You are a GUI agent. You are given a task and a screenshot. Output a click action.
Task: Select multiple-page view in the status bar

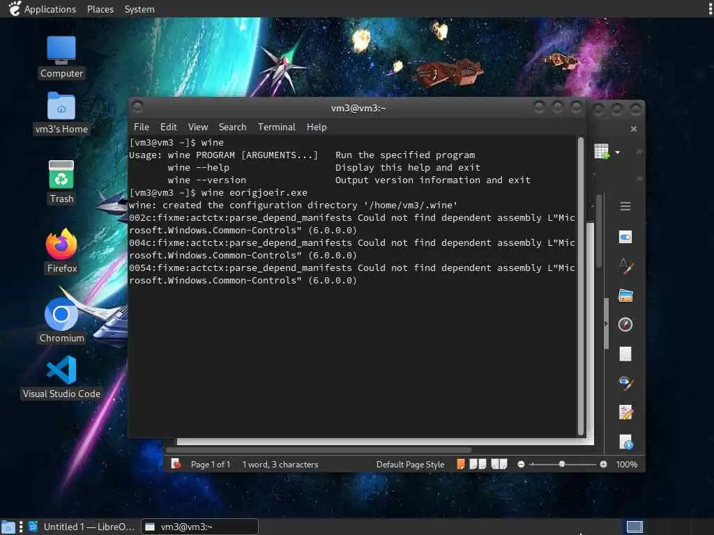pyautogui.click(x=478, y=464)
